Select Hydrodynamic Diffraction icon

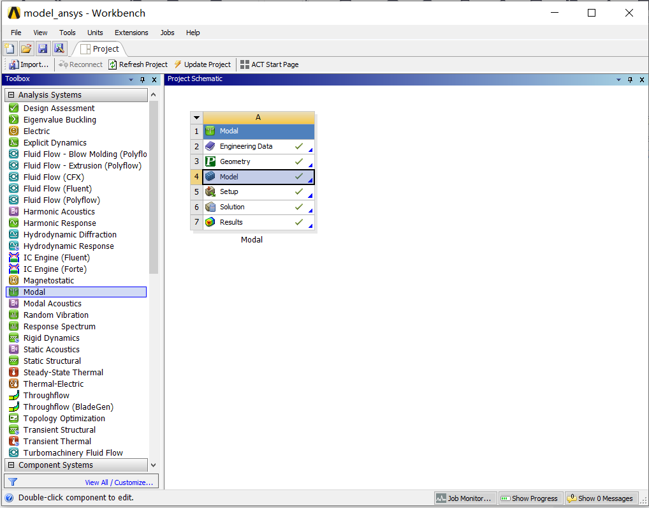pyautogui.click(x=13, y=234)
